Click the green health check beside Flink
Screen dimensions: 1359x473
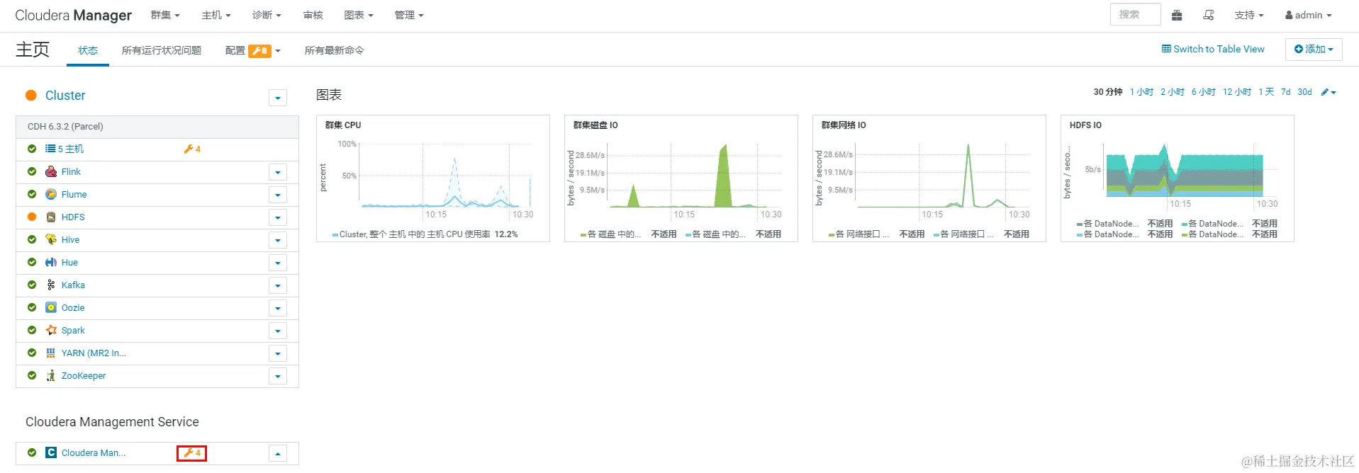coord(32,171)
